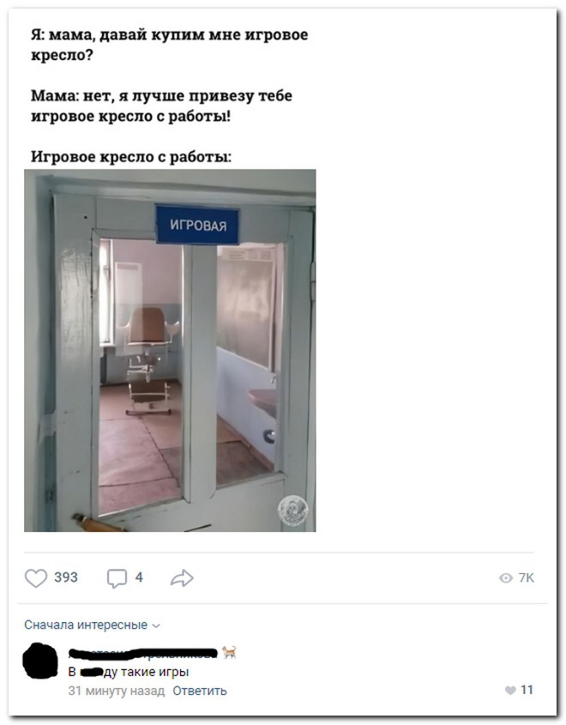Open the redacted commenter name link
Viewport: 566px width, 725px height.
142,653
